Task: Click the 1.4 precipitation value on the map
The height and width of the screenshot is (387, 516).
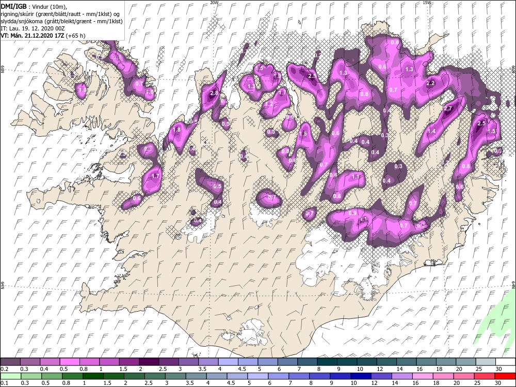Action: [x=431, y=131]
